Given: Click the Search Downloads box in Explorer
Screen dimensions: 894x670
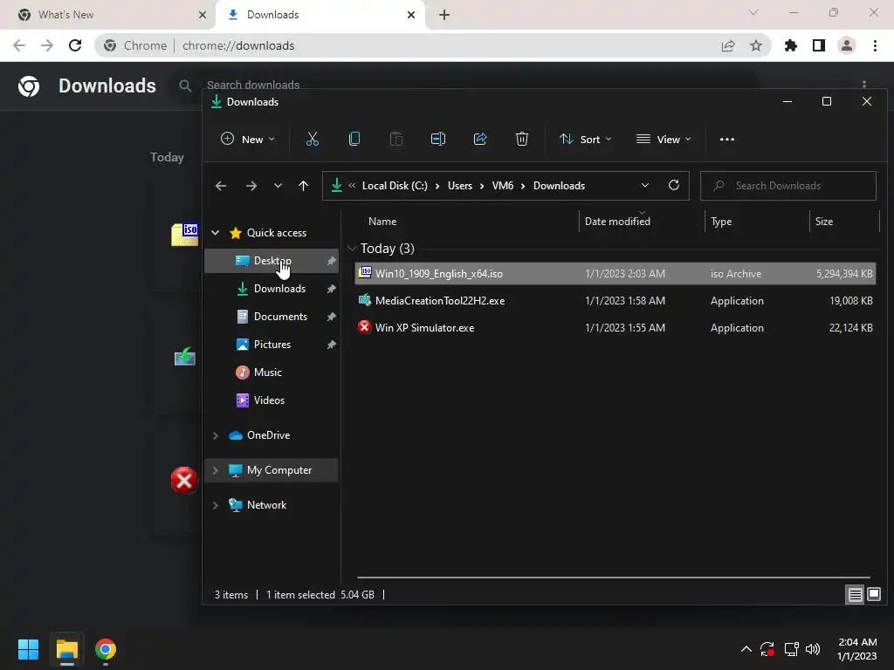Looking at the screenshot, I should (x=788, y=186).
